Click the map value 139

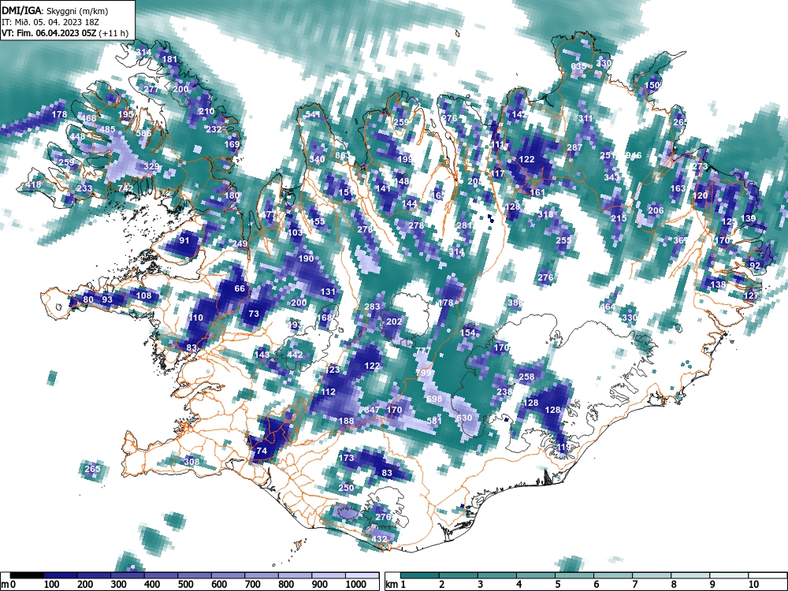click(x=749, y=218)
